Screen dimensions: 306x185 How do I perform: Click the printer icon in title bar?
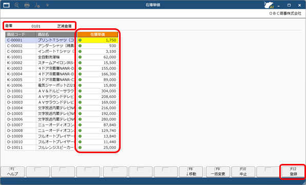pos(27,5)
